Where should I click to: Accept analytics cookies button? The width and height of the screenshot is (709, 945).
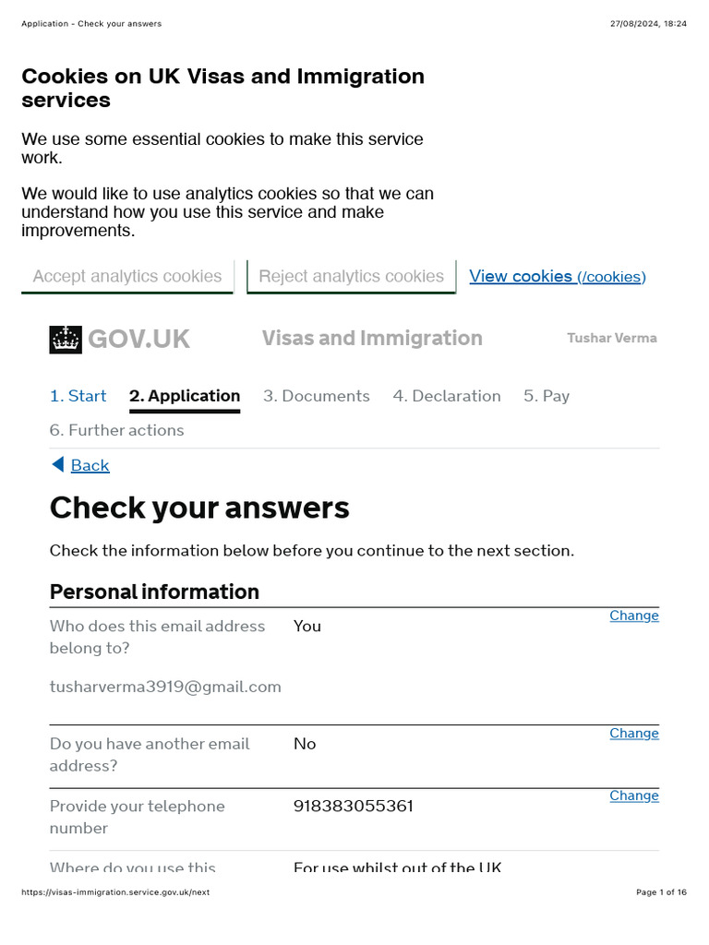pos(127,277)
